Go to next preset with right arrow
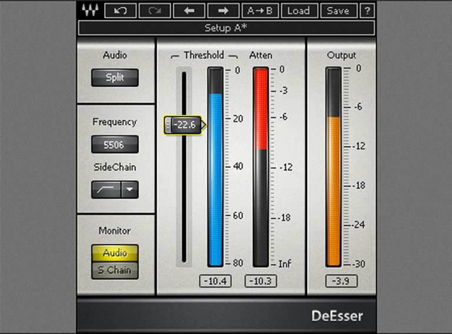The height and width of the screenshot is (334, 452). click(x=224, y=11)
